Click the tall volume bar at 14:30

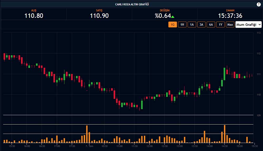point(225,134)
